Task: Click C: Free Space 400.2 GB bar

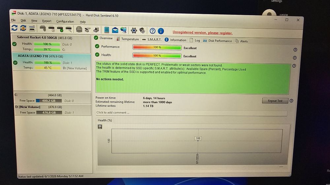Action: pos(49,101)
